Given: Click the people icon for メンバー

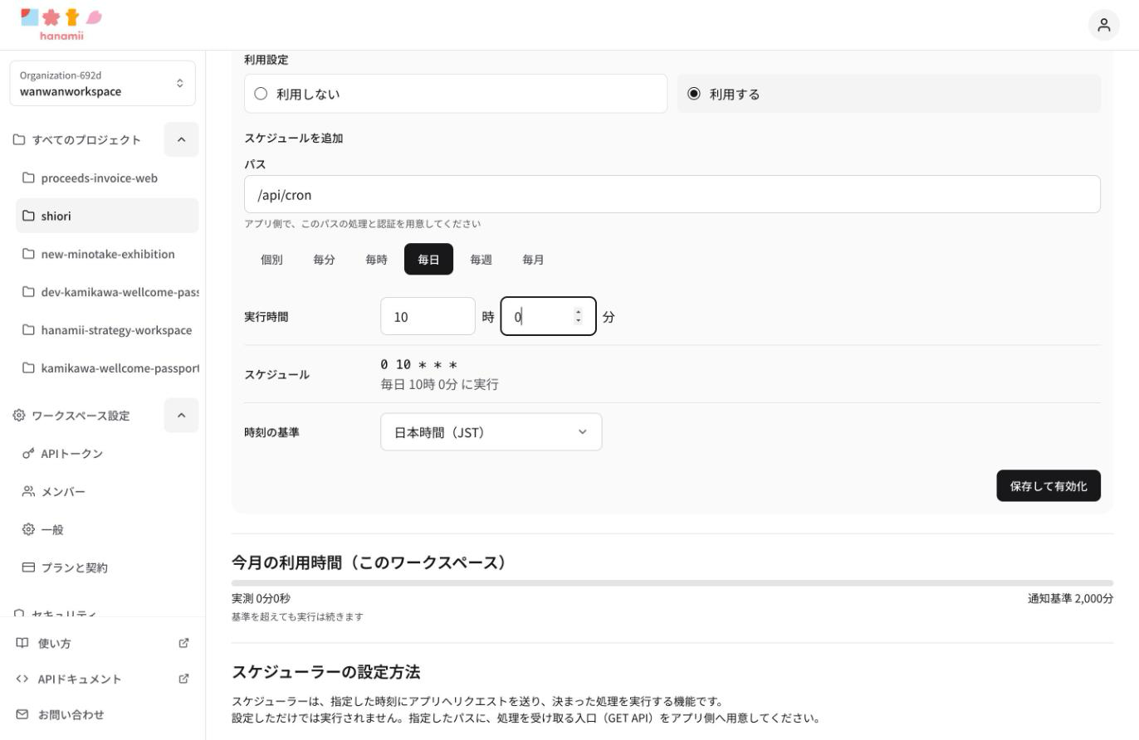Looking at the screenshot, I should coord(28,492).
